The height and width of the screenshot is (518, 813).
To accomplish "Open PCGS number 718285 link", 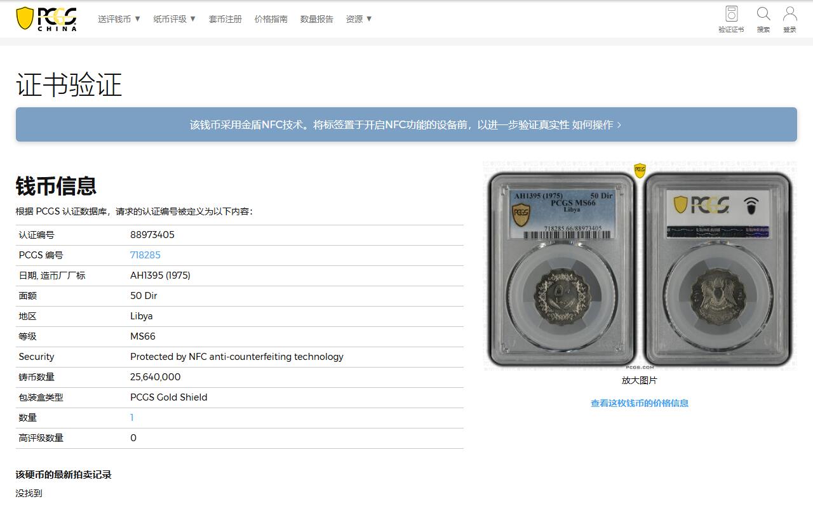I will (x=145, y=255).
